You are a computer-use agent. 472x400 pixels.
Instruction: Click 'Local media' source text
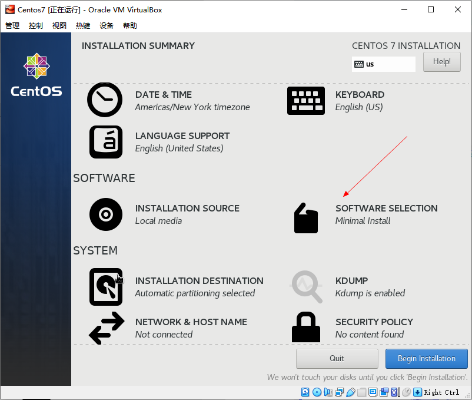click(158, 221)
